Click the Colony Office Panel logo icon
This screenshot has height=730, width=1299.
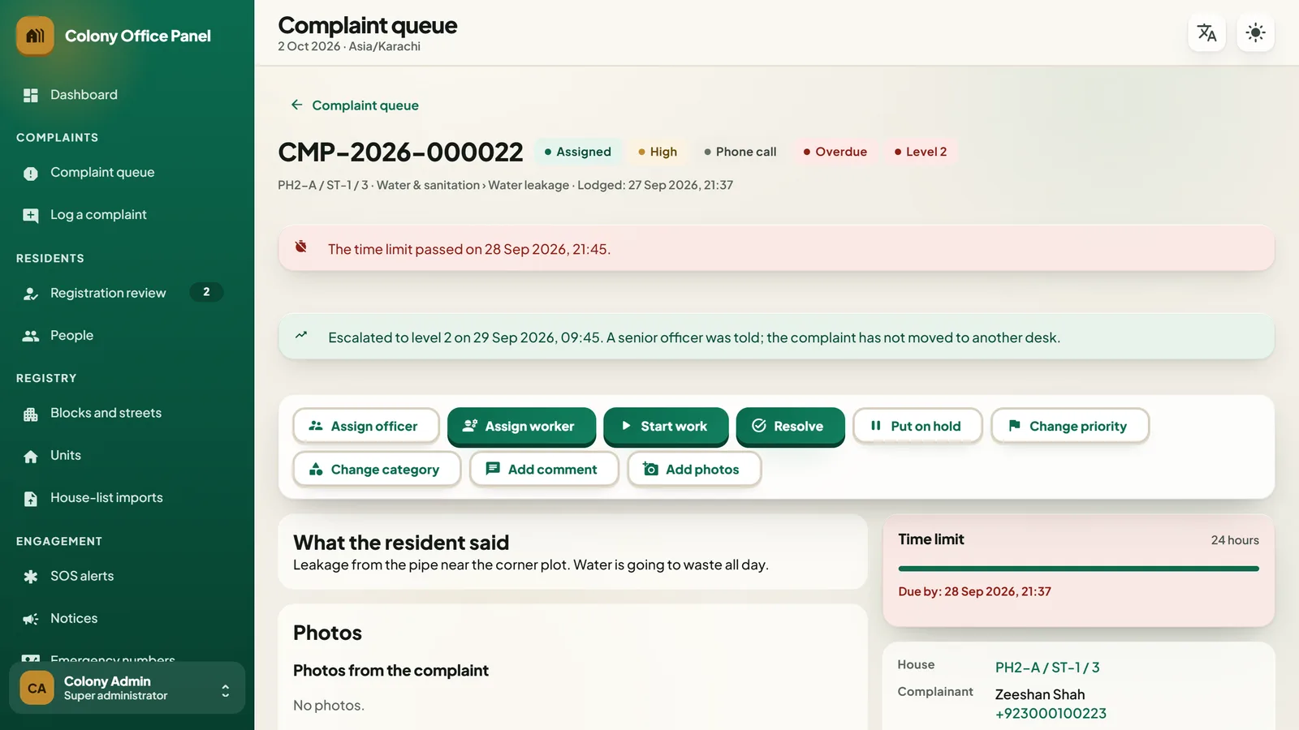(x=35, y=36)
